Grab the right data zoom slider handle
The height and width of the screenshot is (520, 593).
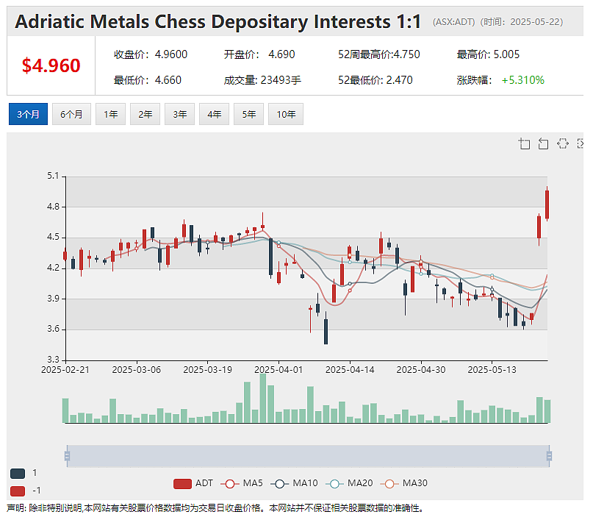[549, 456]
